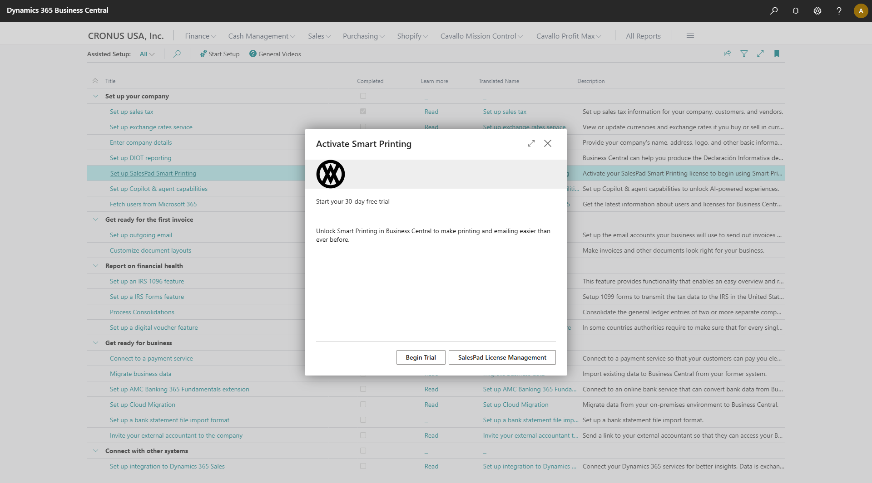Toggle Completed checkbox for Invite external accountant

363,435
